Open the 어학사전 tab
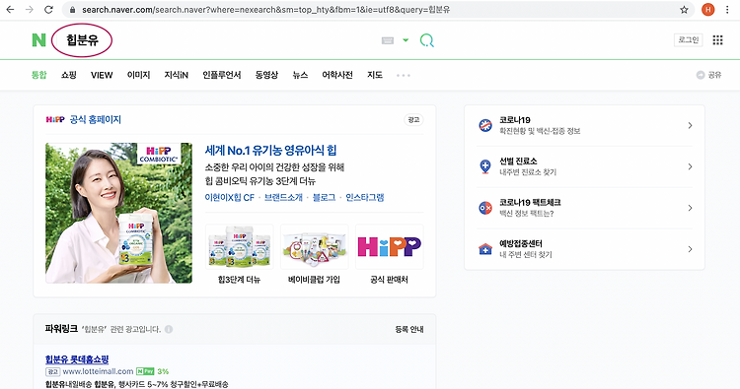The width and height of the screenshot is (740, 389). point(337,75)
